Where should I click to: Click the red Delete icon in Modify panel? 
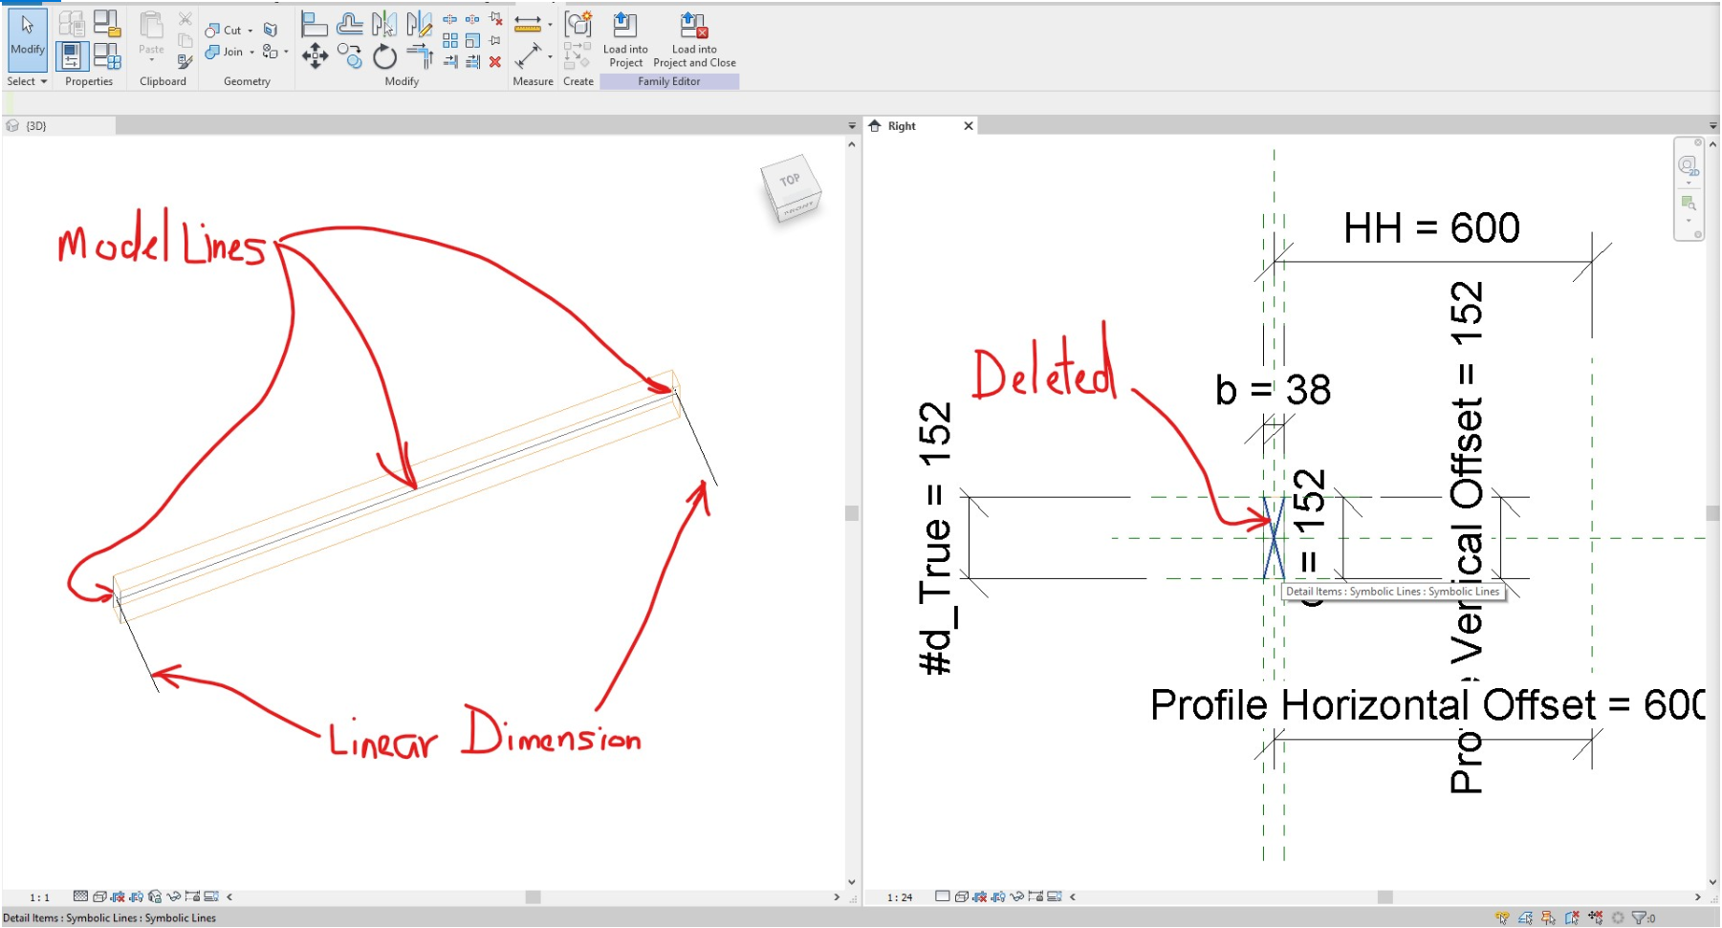494,61
